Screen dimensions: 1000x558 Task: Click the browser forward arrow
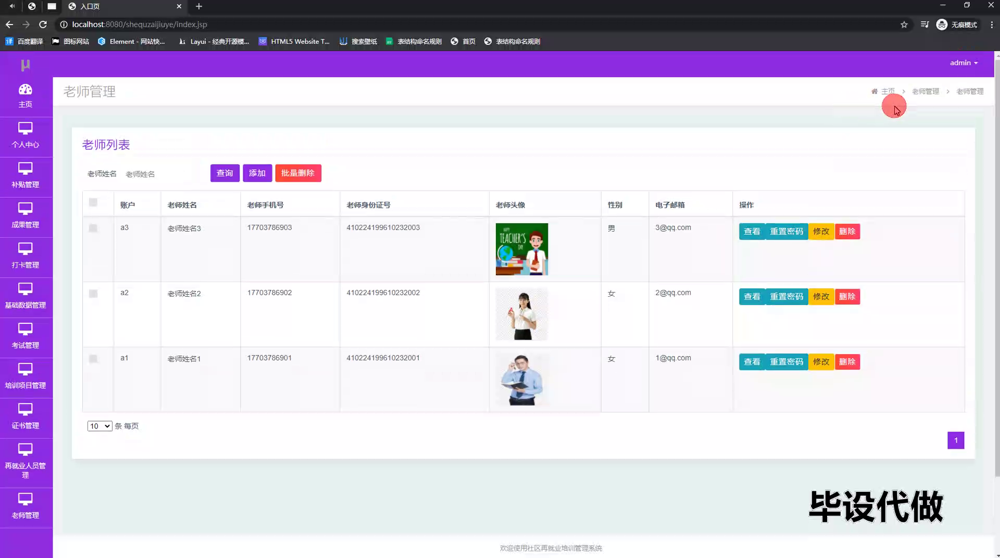click(x=26, y=24)
